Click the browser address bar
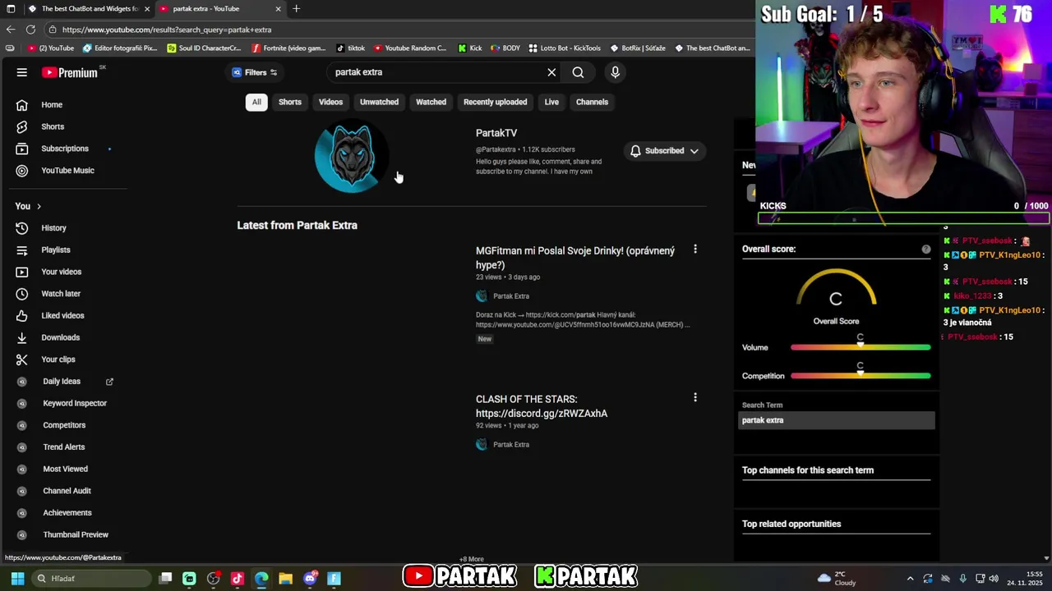This screenshot has height=591, width=1052. pyautogui.click(x=394, y=30)
